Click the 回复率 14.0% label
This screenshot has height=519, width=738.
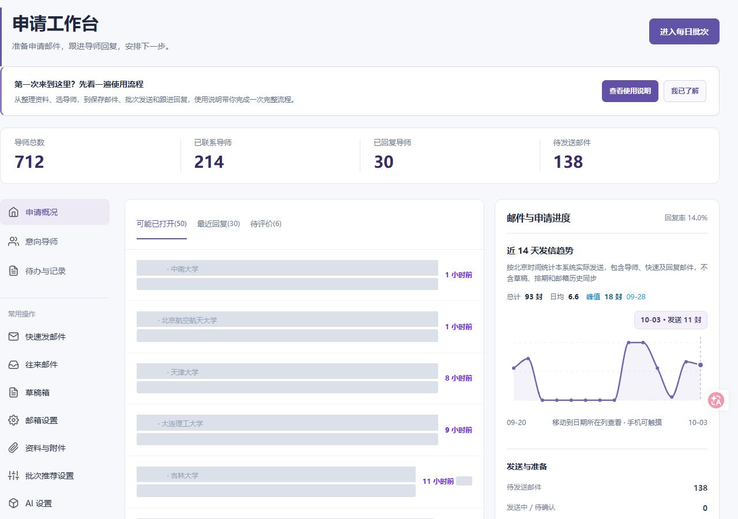click(686, 218)
